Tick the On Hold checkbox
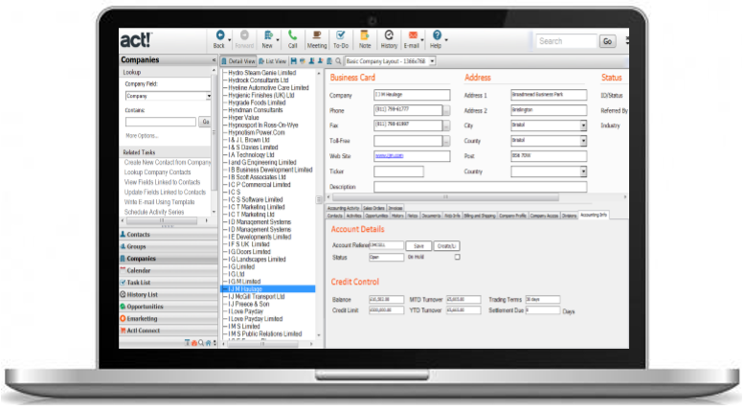This screenshot has height=410, width=745. tap(457, 257)
